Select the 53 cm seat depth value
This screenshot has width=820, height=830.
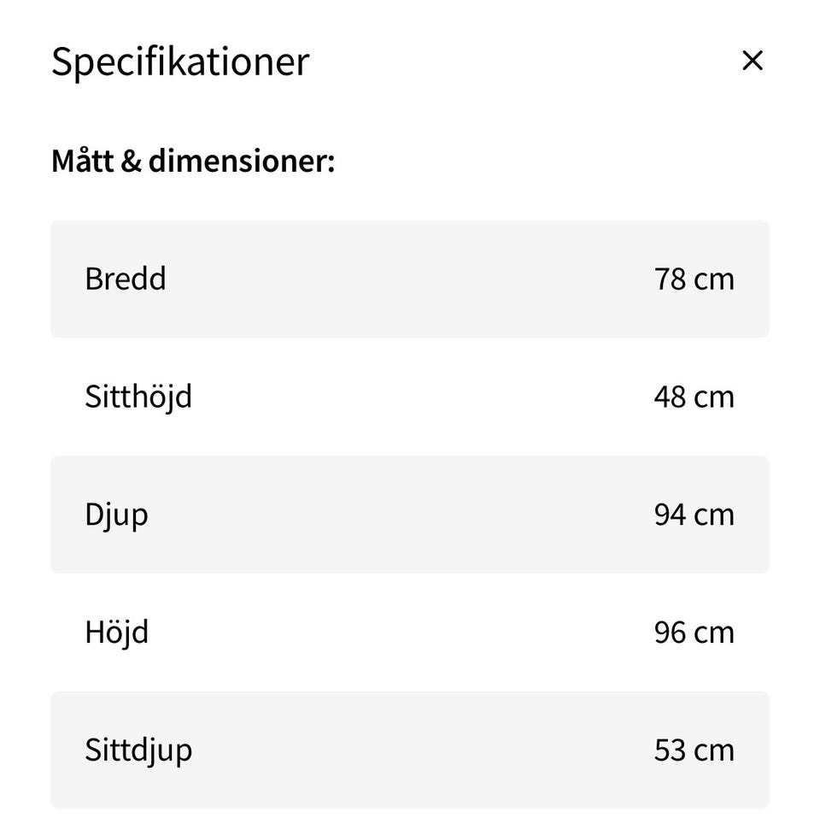click(x=694, y=751)
